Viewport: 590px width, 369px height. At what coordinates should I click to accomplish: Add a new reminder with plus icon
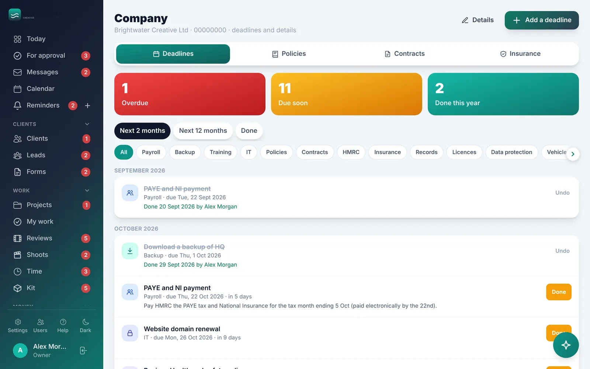(87, 106)
